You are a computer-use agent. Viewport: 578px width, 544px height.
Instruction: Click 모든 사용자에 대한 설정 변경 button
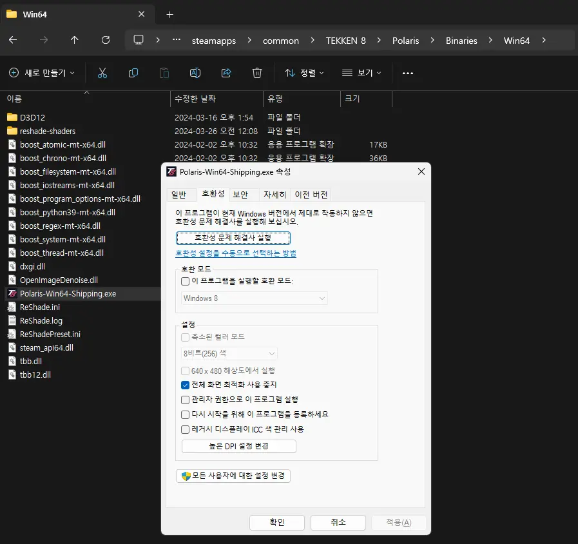pyautogui.click(x=233, y=476)
